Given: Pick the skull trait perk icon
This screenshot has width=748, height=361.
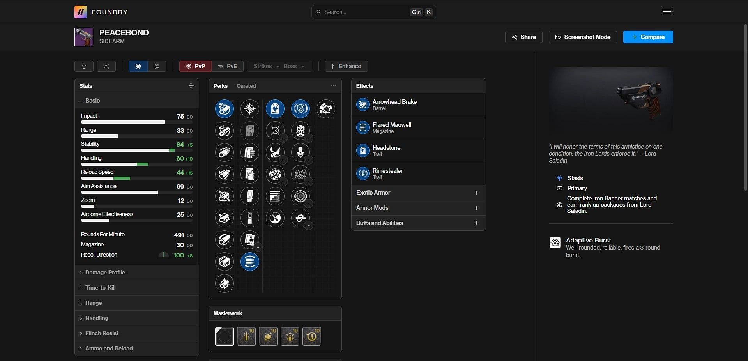Looking at the screenshot, I should [x=301, y=131].
